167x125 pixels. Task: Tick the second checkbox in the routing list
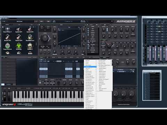click(88, 31)
